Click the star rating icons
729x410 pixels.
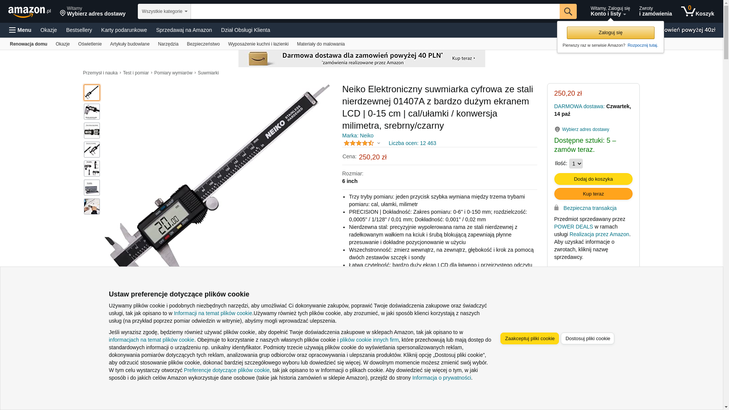[359, 143]
